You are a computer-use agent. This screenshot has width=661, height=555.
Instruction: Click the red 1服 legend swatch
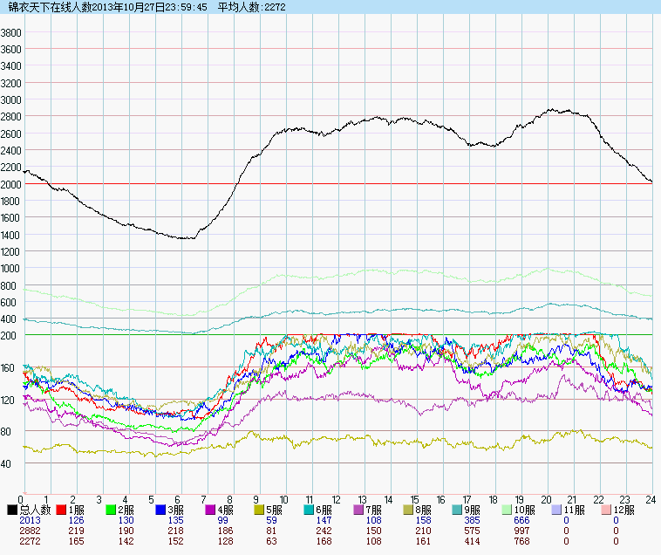[x=62, y=510]
